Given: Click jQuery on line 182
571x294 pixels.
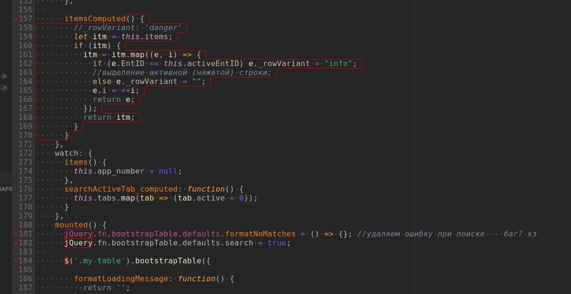Looking at the screenshot, I should 78,243.
